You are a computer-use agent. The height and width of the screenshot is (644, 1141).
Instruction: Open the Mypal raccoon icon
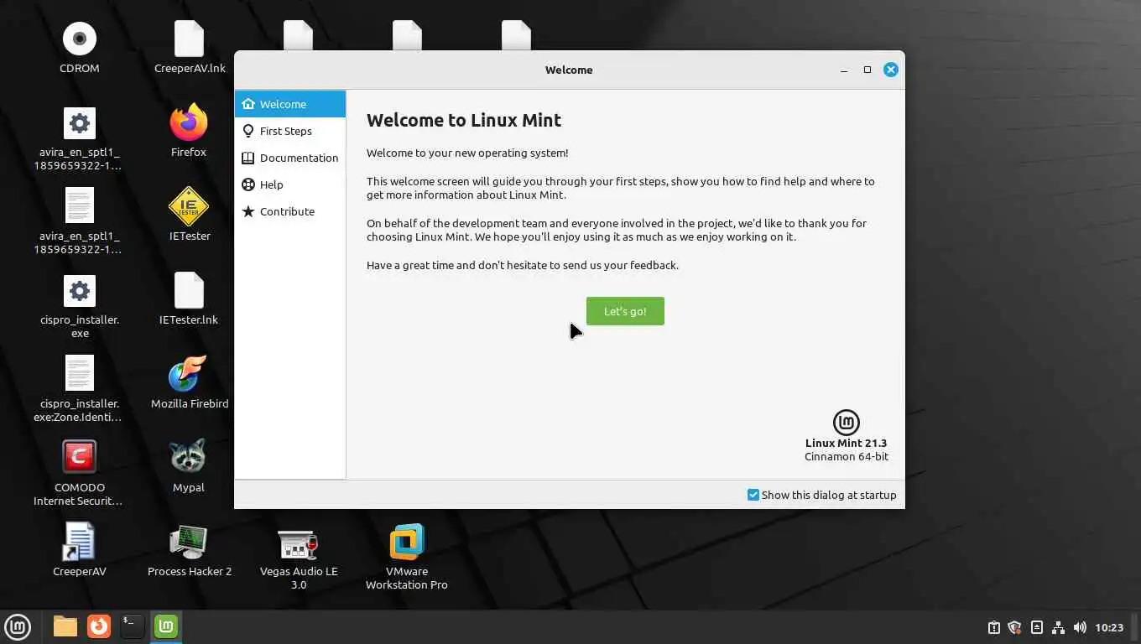pyautogui.click(x=189, y=458)
